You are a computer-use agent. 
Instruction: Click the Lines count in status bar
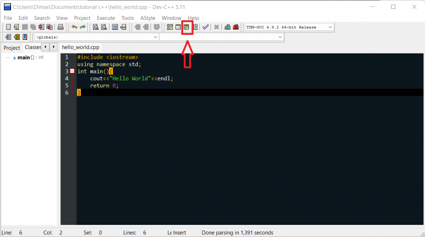134,233
